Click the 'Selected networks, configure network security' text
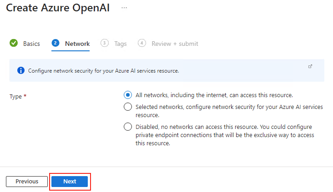Viewport: 333px width, 192px height. pyautogui.click(x=229, y=111)
